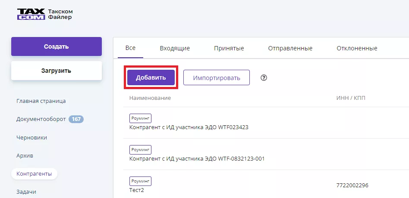Open the Принятые tab
The width and height of the screenshot is (409, 198).
pos(229,48)
